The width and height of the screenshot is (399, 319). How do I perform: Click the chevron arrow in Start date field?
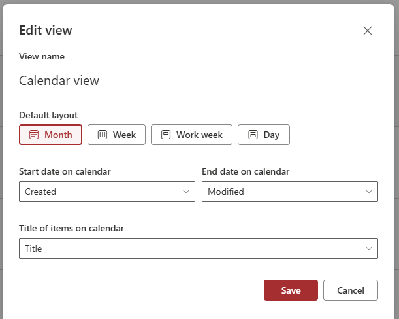click(185, 192)
